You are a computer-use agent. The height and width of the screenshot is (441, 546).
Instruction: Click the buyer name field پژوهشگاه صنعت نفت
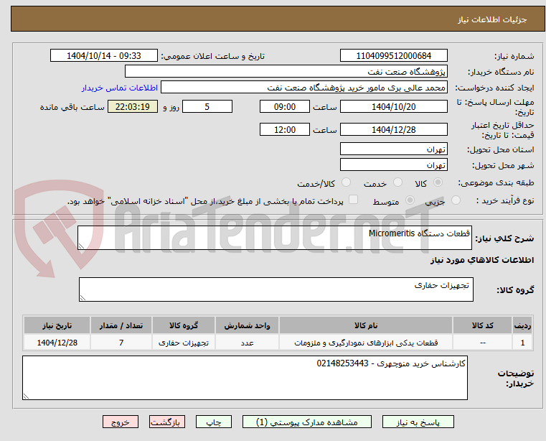coord(286,72)
